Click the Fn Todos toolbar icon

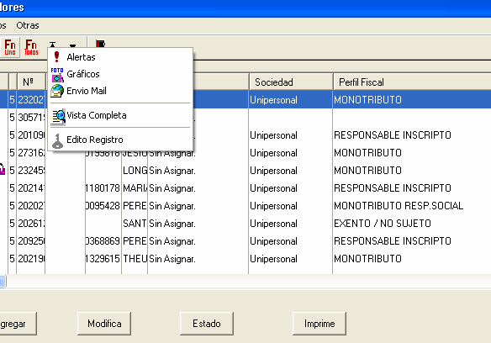tap(31, 47)
